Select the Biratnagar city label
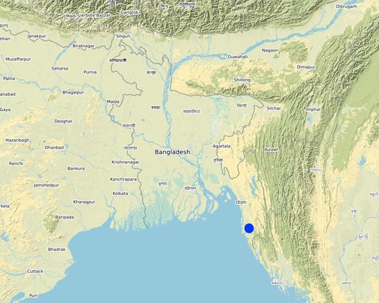 [84, 46]
